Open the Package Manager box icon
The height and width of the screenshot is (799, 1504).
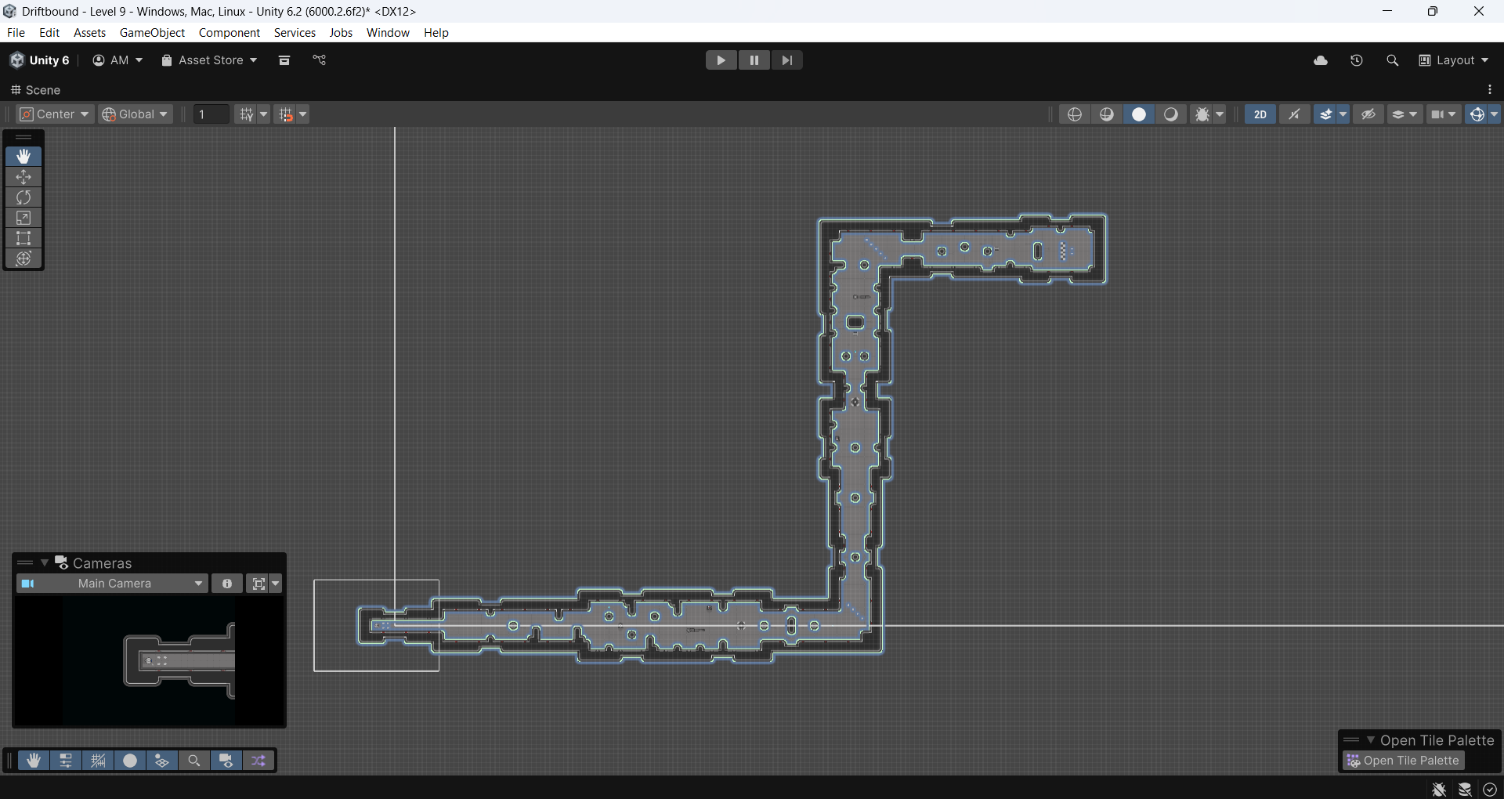(284, 60)
